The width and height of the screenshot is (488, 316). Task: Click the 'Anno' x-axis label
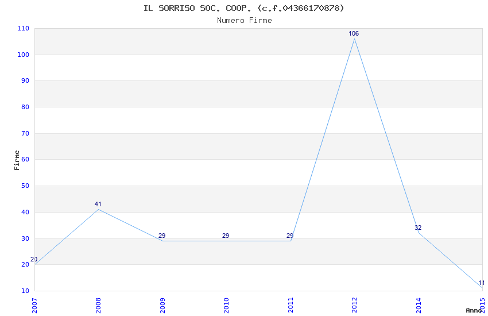coord(474,310)
